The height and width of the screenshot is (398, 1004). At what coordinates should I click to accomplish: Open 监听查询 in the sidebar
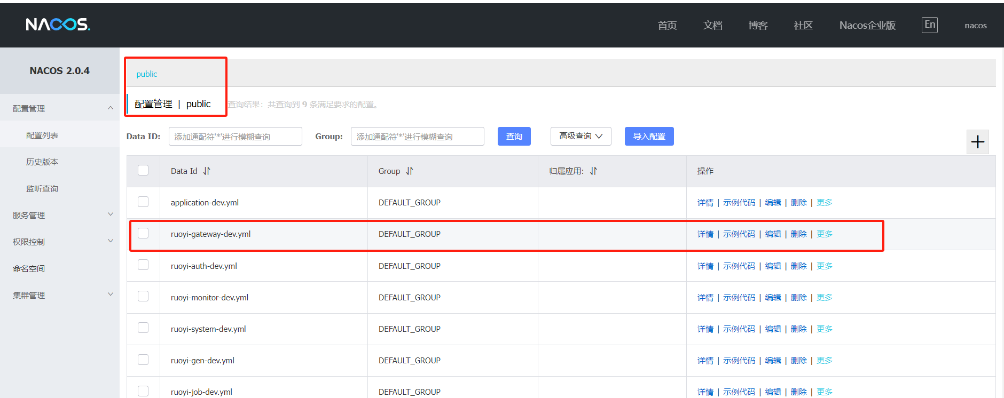[42, 188]
